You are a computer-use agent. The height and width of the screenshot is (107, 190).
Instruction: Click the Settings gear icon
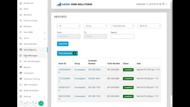(21, 96)
